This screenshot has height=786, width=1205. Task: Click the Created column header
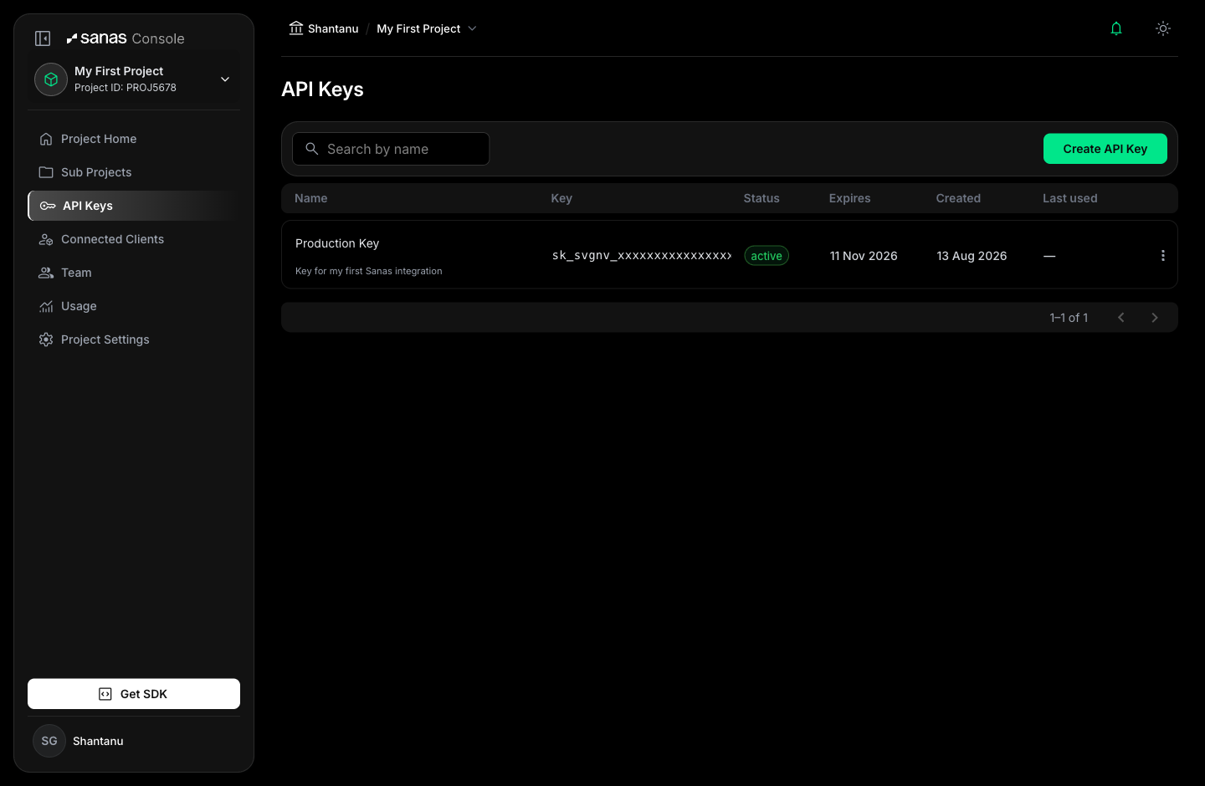tap(958, 198)
